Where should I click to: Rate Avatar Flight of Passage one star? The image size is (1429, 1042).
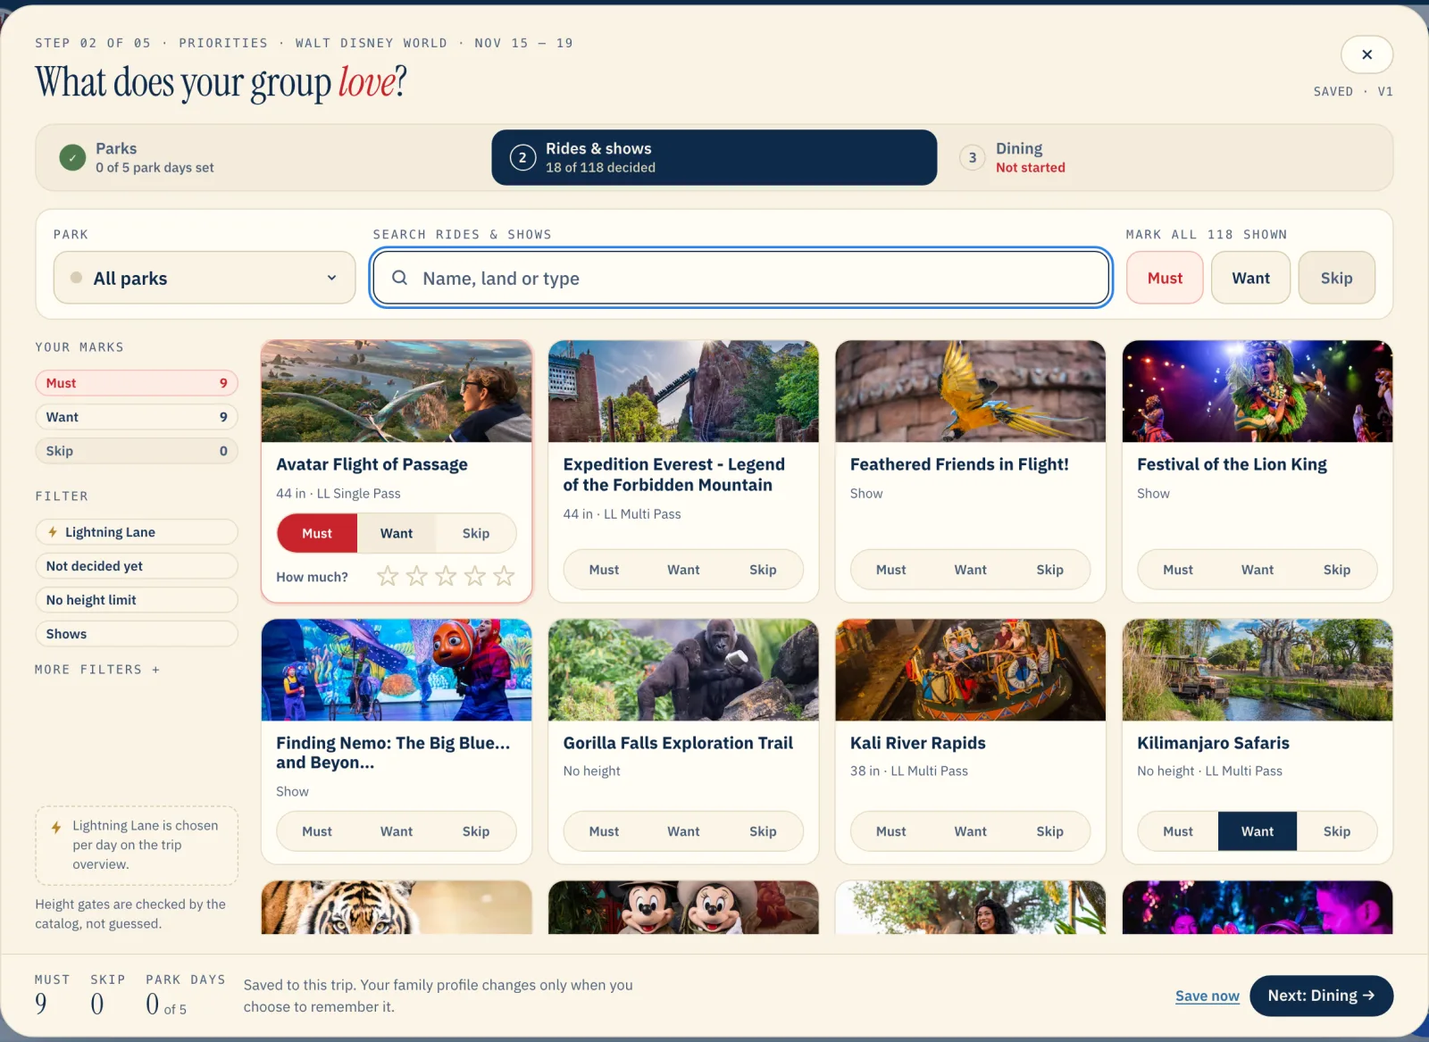387,576
